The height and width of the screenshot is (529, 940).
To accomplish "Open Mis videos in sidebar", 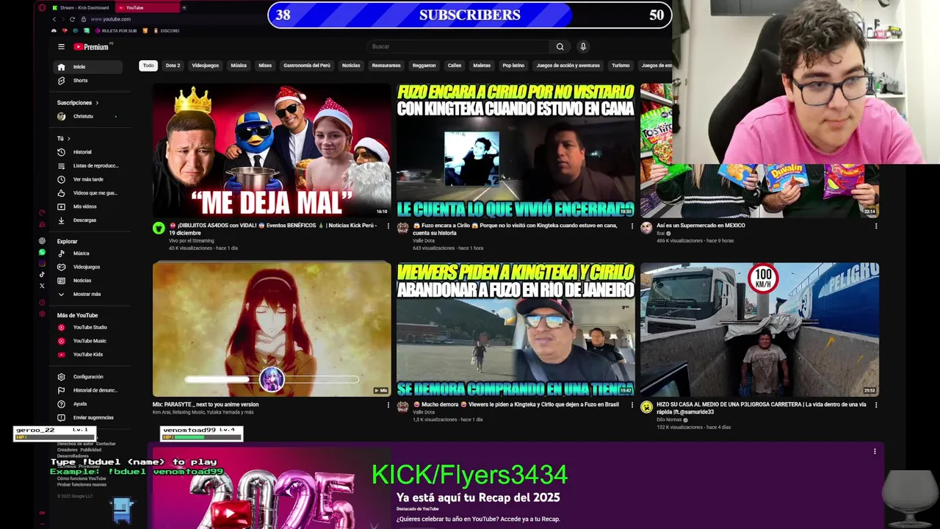I will click(87, 206).
